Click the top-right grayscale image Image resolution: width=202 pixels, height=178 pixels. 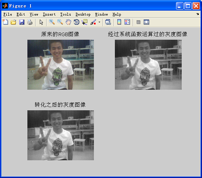tap(148, 65)
